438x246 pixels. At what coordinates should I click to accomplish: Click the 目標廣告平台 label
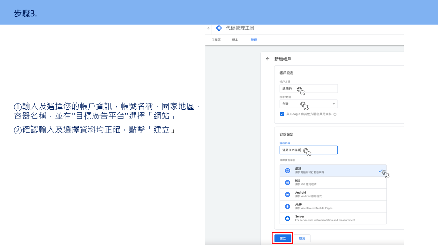[287, 160]
